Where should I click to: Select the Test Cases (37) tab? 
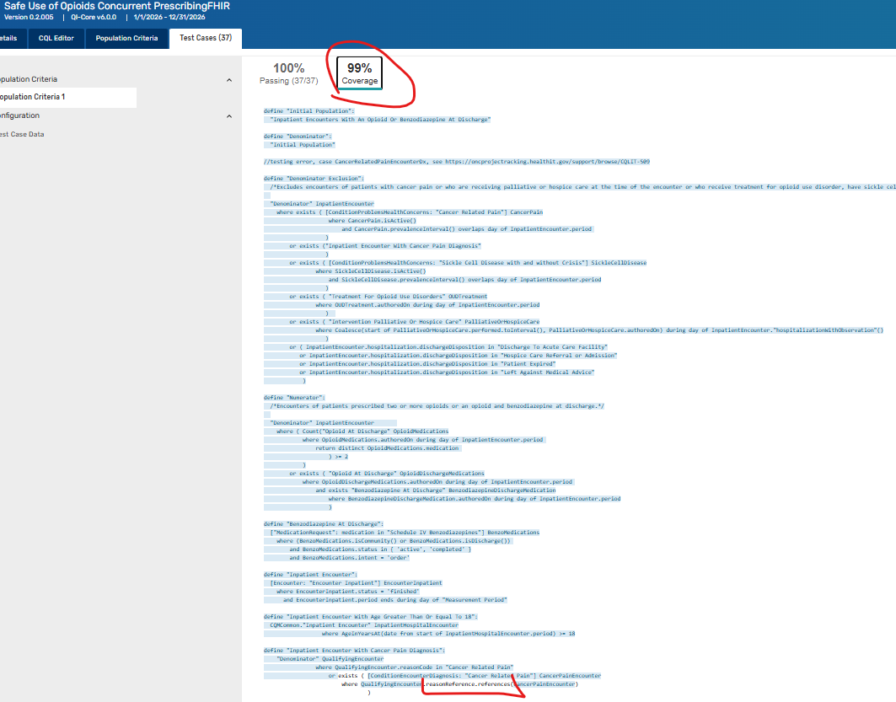[206, 38]
